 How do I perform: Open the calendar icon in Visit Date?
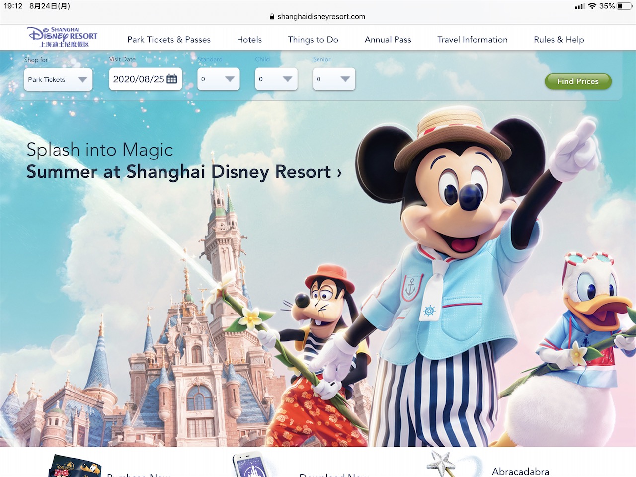tap(172, 79)
